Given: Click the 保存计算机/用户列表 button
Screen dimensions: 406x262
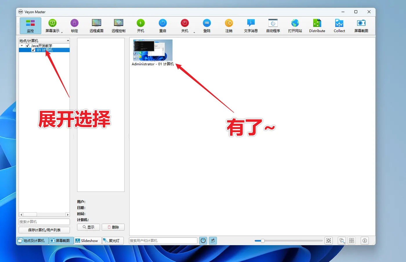Looking at the screenshot, I should (44, 230).
